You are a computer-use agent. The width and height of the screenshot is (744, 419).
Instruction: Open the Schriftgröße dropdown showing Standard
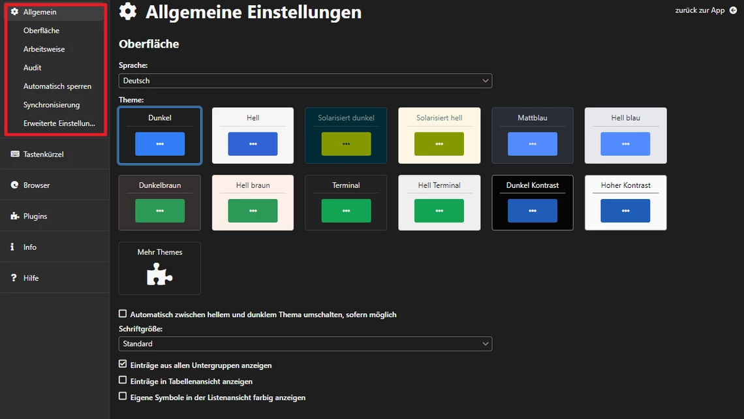tap(305, 344)
